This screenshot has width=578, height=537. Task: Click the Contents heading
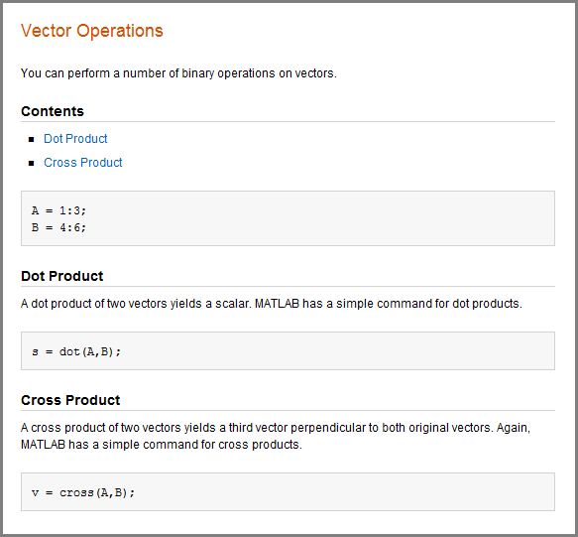pos(53,111)
